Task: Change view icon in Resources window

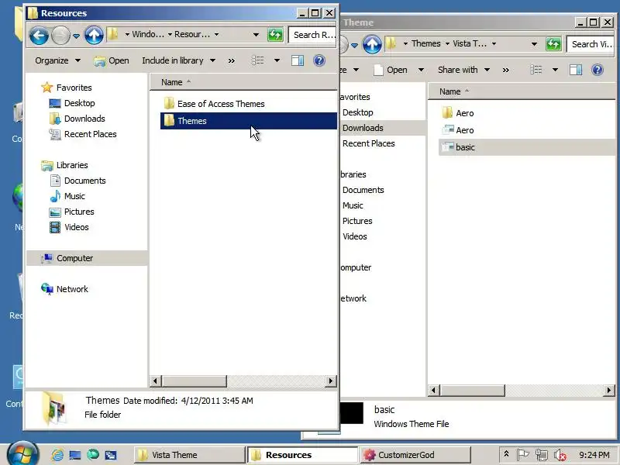Action: coord(258,60)
